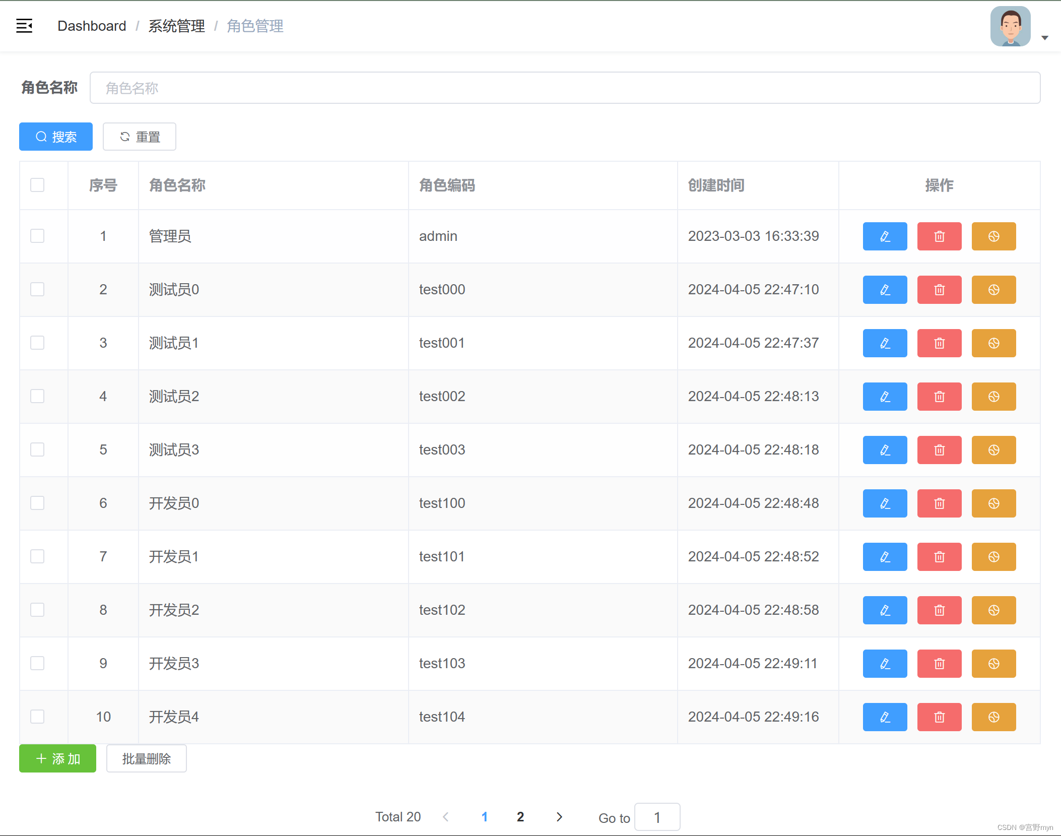The width and height of the screenshot is (1061, 836).
Task: Go to next page with right chevron
Action: pyautogui.click(x=559, y=817)
